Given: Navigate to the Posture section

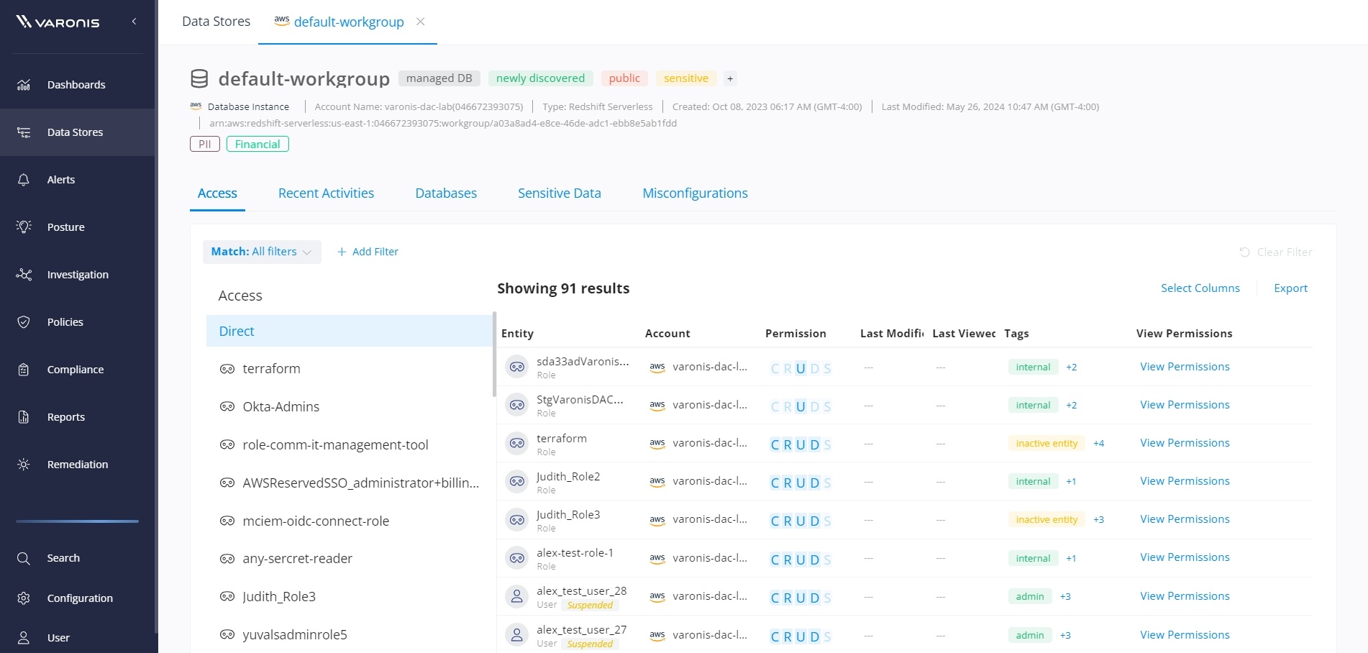Looking at the screenshot, I should pyautogui.click(x=65, y=227).
